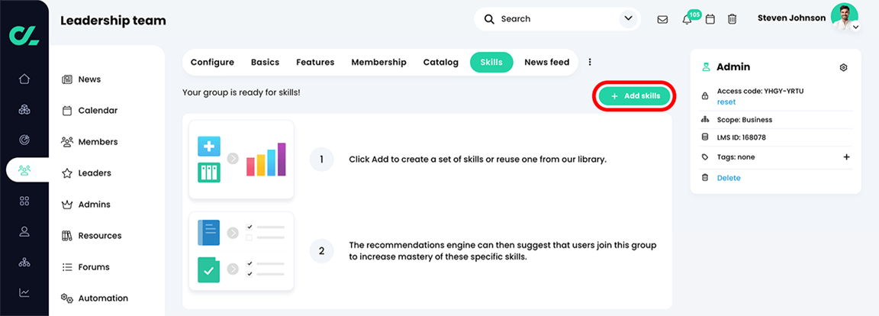Click into the Search input field
The width and height of the screenshot is (879, 316).
click(x=557, y=19)
